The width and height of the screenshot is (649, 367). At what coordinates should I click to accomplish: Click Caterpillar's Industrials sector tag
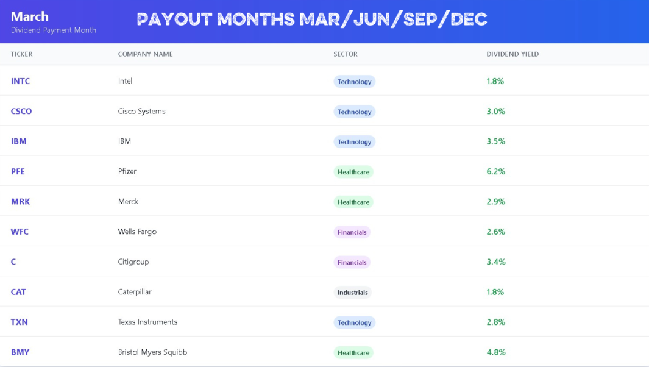point(353,293)
